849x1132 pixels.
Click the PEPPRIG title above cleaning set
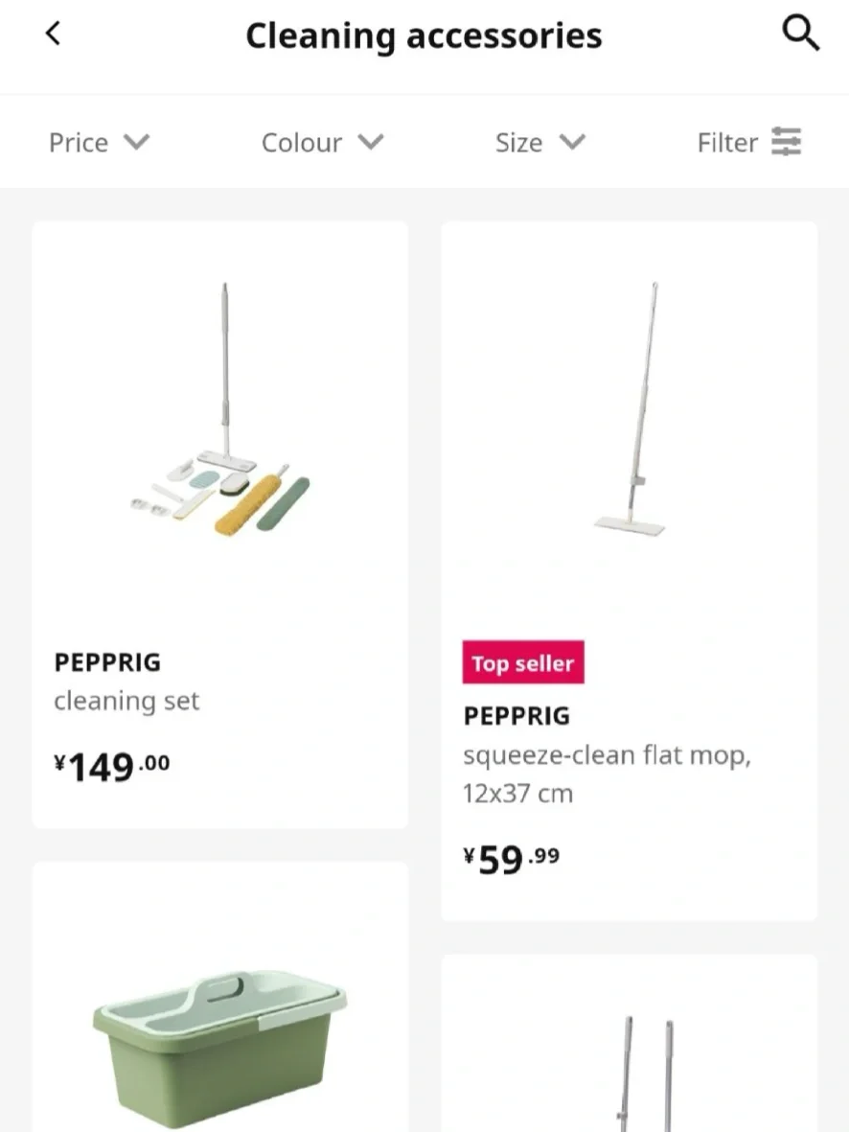pos(107,662)
